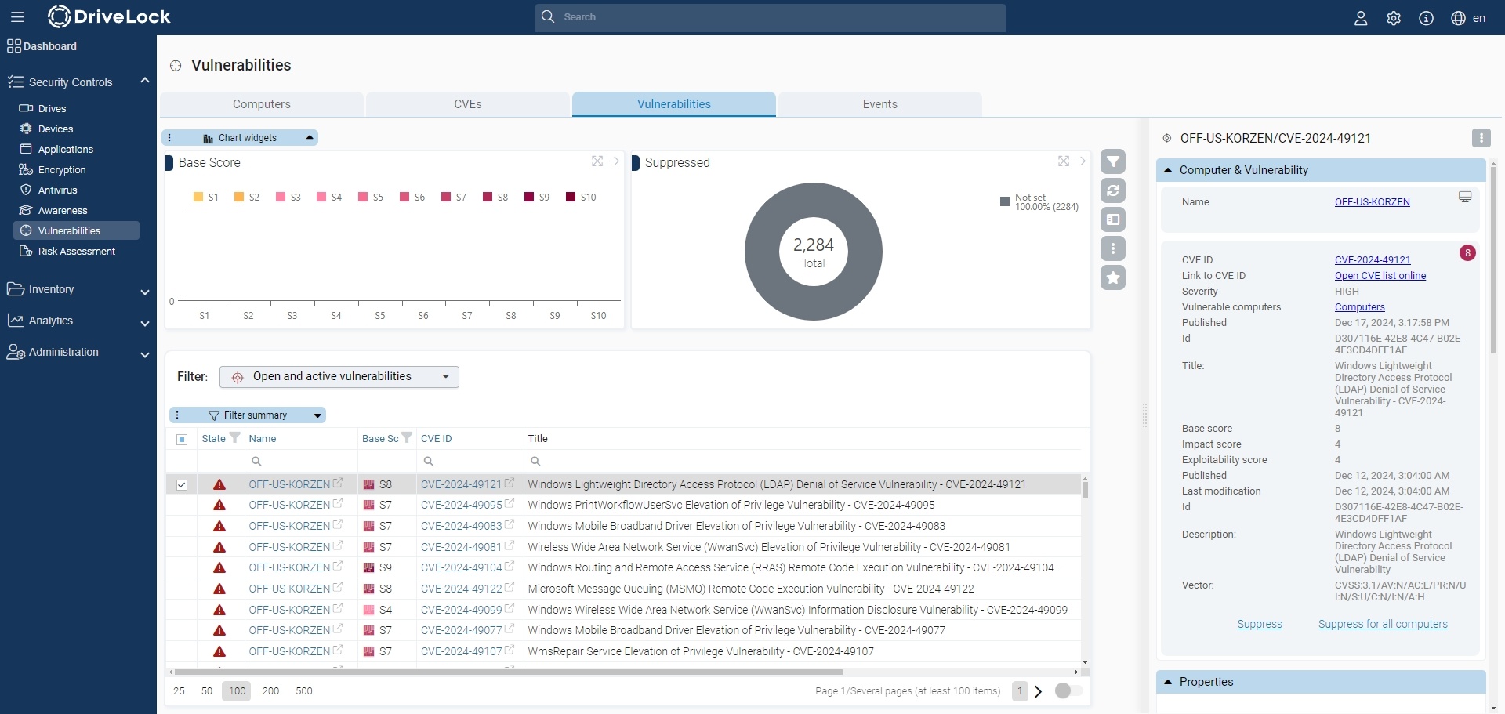Uncheck the CVE-2024-49121 row checkbox
The width and height of the screenshot is (1505, 714).
[182, 485]
